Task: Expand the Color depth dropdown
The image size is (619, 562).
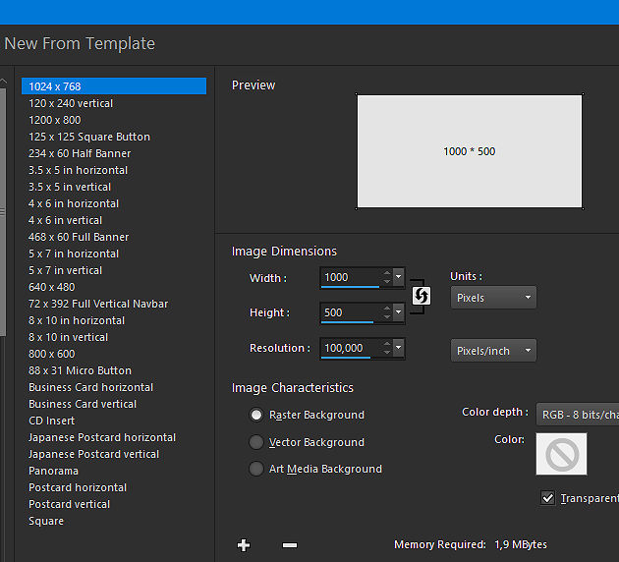Action: (x=578, y=416)
